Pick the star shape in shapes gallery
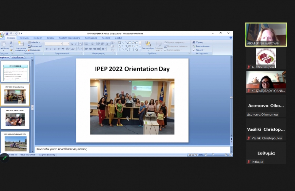The image size is (295, 191). (x=137, y=50)
